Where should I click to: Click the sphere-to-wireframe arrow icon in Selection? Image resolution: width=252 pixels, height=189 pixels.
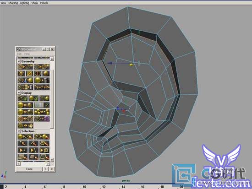[25, 137]
